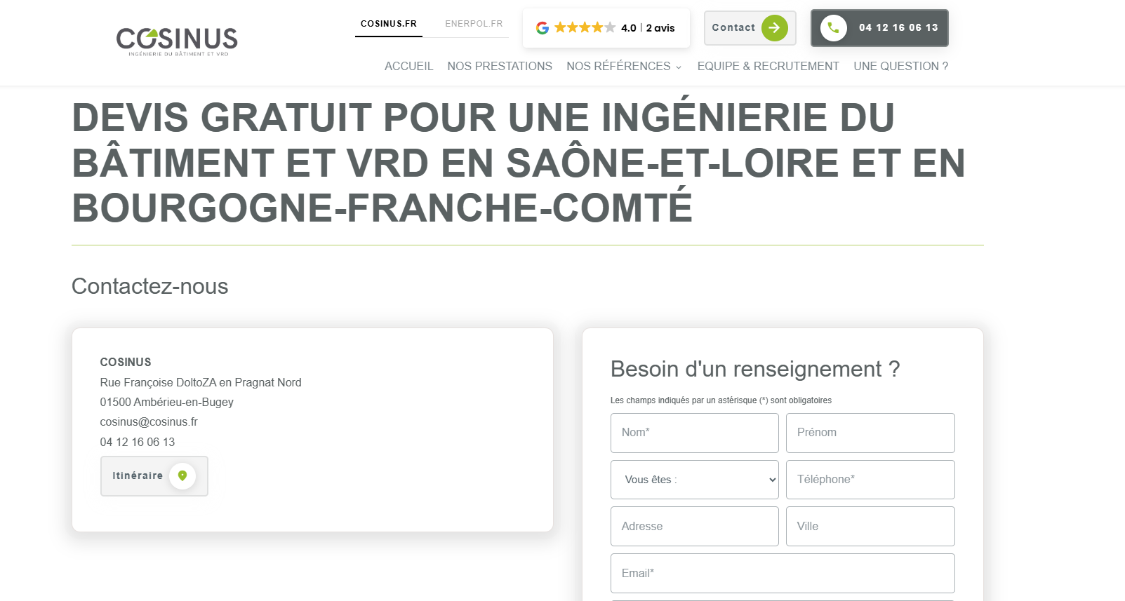Click cosinus@cosinus.fr email address
1125x601 pixels.
(149, 422)
